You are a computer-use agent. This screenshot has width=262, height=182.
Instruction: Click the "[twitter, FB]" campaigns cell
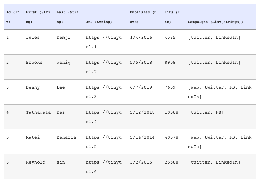point(206,112)
